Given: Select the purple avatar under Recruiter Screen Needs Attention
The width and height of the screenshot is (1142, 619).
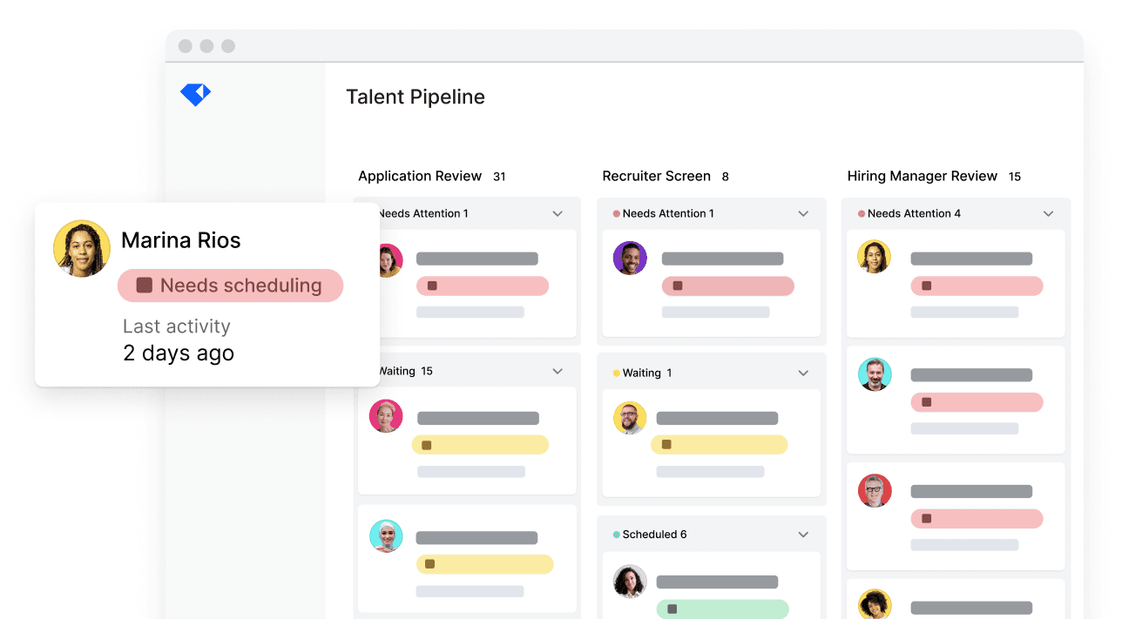Looking at the screenshot, I should [x=630, y=259].
